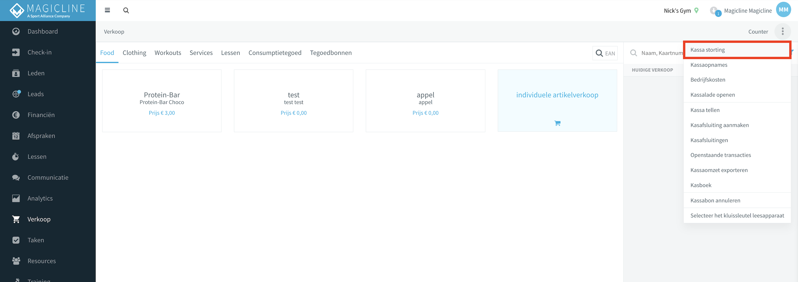The width and height of the screenshot is (798, 282).
Task: Open Communicatie in the sidebar
Action: click(48, 178)
